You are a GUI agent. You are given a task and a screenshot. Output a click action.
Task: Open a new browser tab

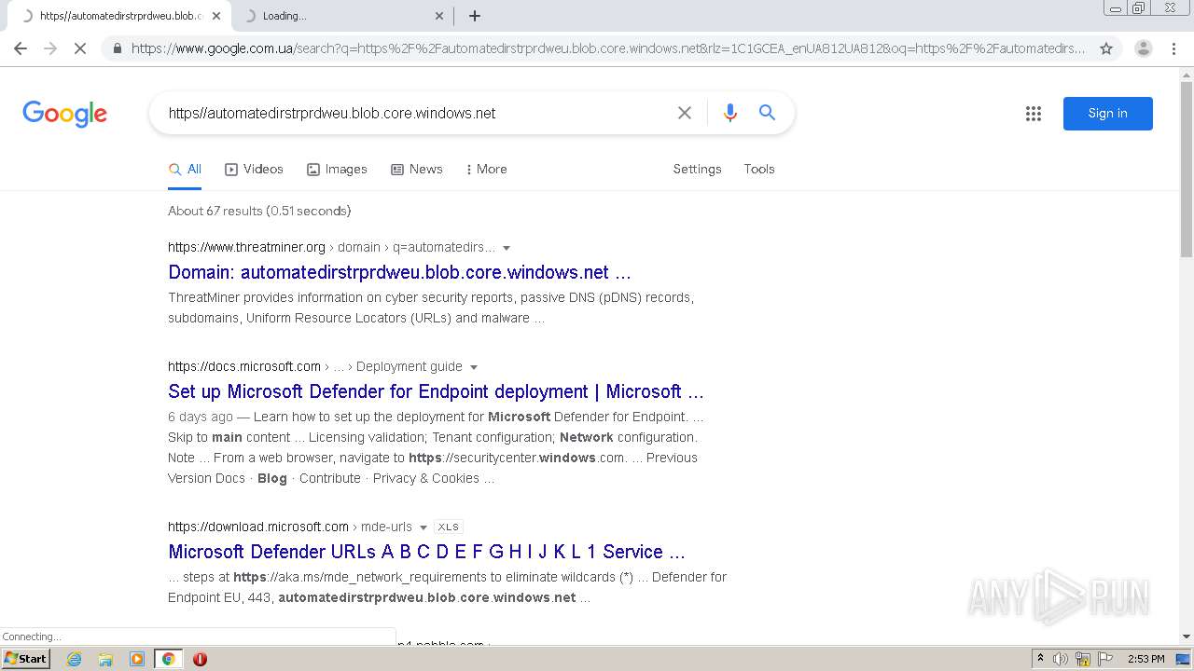[x=474, y=16]
